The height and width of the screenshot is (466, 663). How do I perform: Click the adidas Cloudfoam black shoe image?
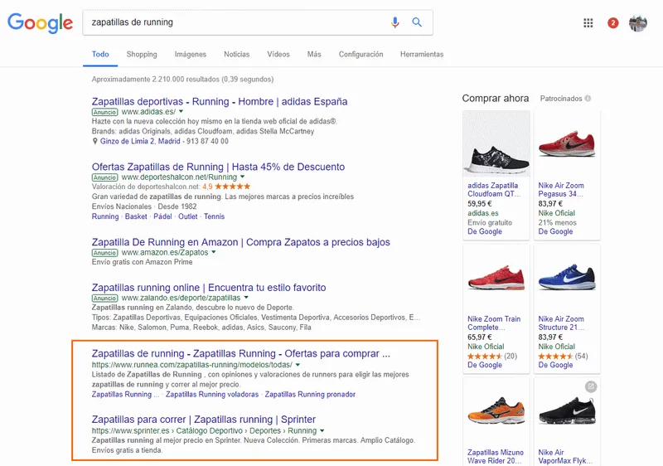[x=496, y=144]
